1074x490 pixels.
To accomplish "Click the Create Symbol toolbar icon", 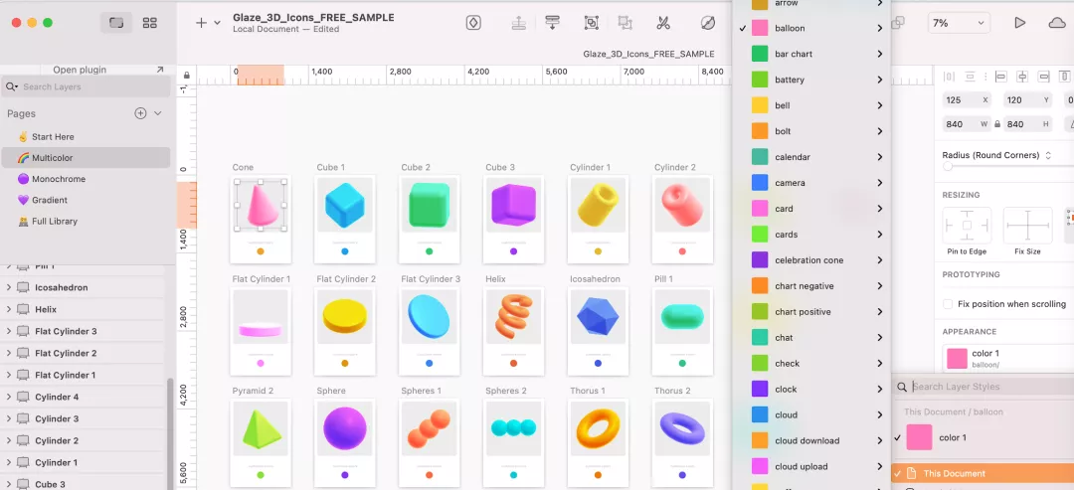I will click(x=473, y=23).
